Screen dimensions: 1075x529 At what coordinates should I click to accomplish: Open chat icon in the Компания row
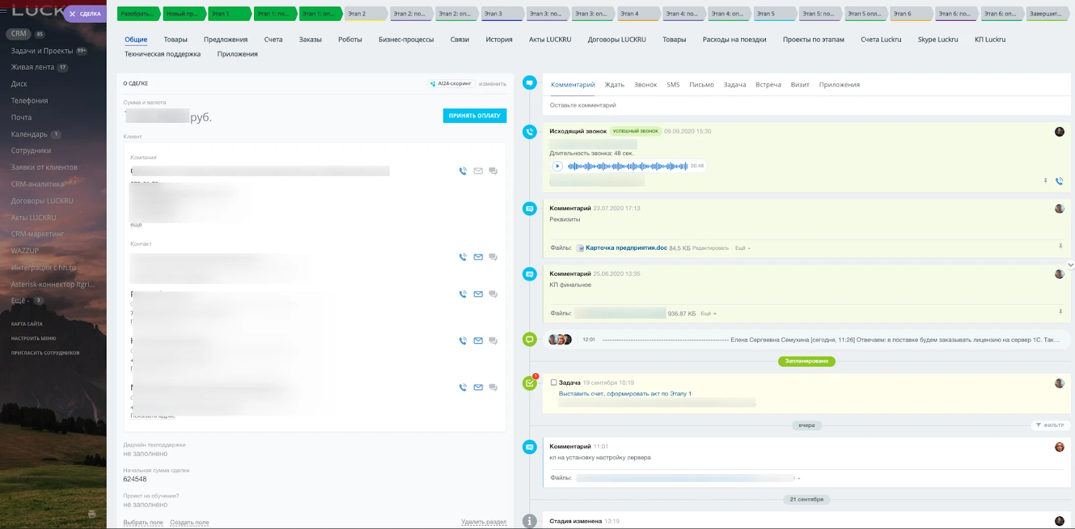click(x=493, y=171)
